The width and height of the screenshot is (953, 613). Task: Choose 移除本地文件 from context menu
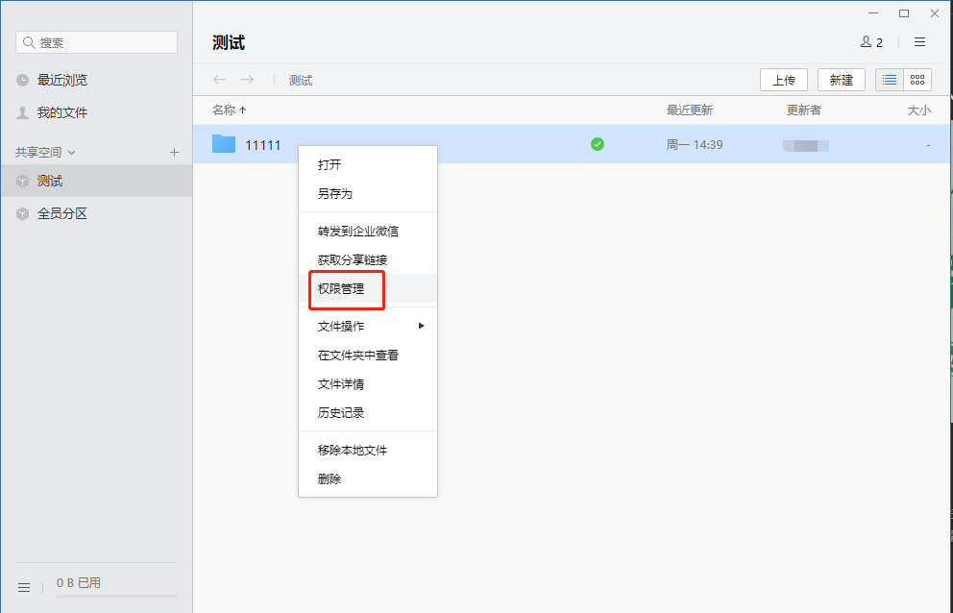368,450
